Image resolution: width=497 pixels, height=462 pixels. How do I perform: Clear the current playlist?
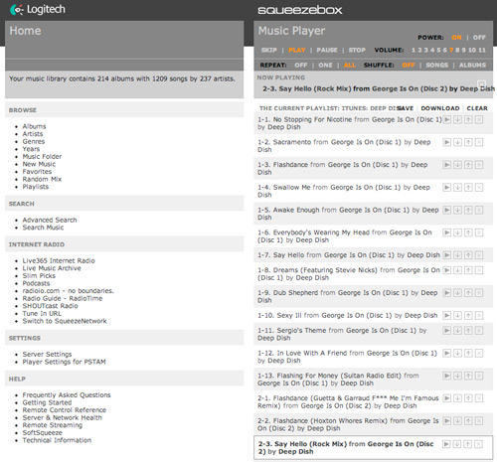pyautogui.click(x=477, y=108)
